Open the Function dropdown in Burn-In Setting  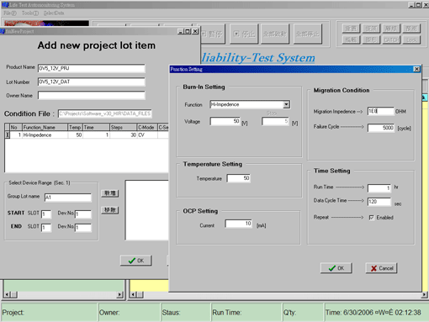[x=286, y=104]
